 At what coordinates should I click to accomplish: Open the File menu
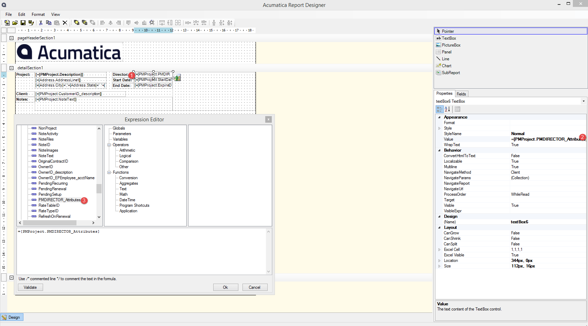[x=9, y=14]
